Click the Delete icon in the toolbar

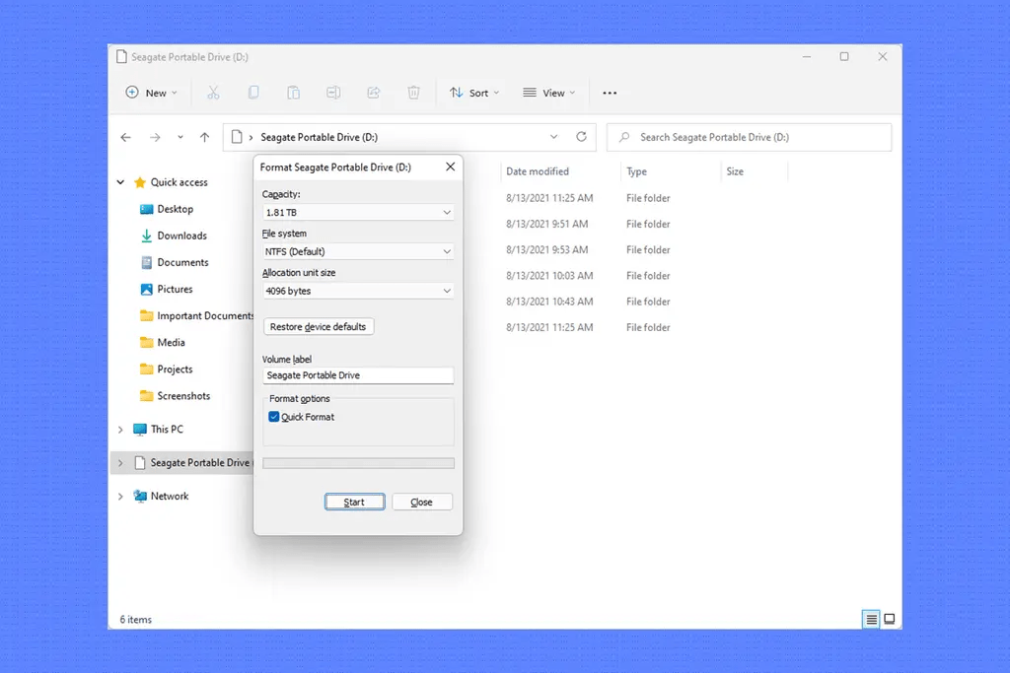coord(413,92)
